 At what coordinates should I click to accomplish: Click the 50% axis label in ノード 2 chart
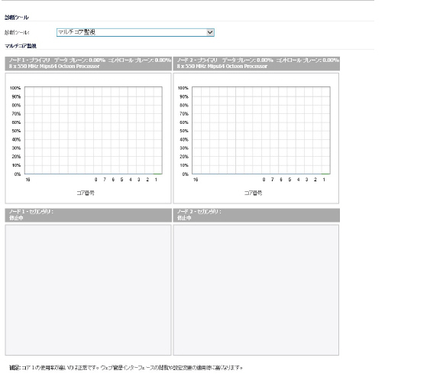click(184, 131)
